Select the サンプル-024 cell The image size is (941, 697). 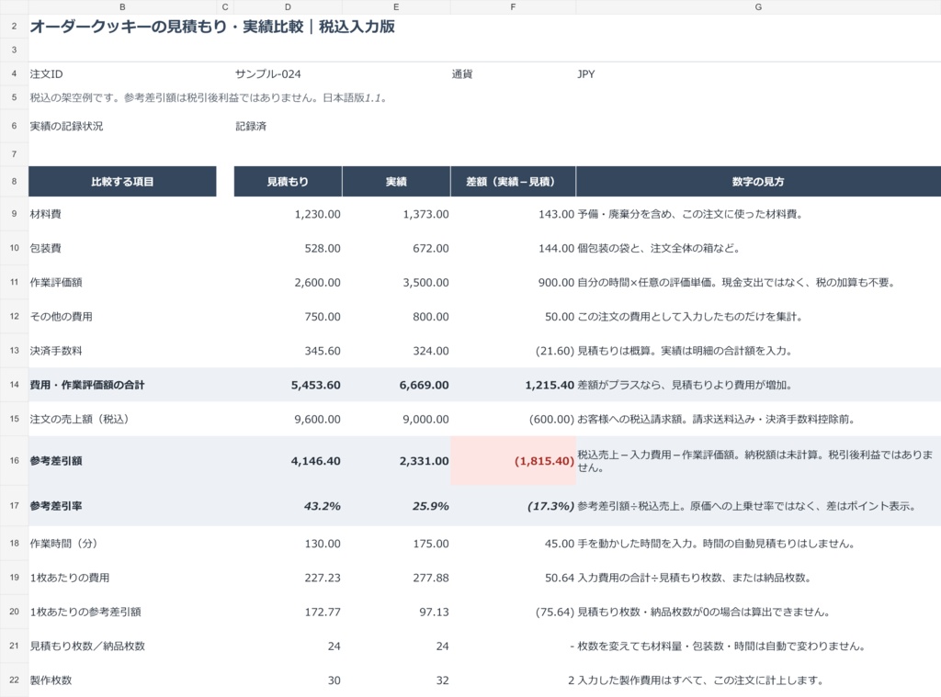[288, 74]
